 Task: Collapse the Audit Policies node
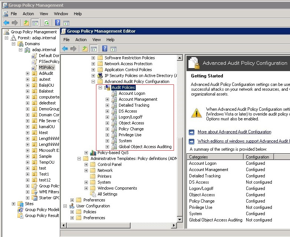(100, 87)
